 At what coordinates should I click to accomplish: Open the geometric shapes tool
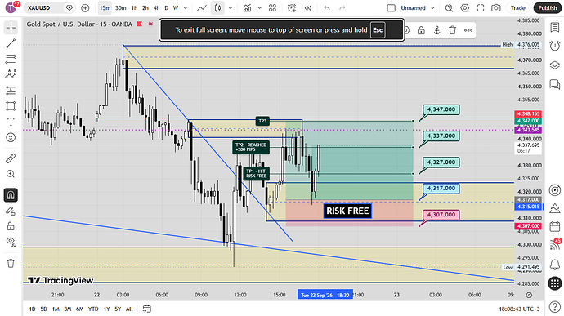click(x=11, y=106)
